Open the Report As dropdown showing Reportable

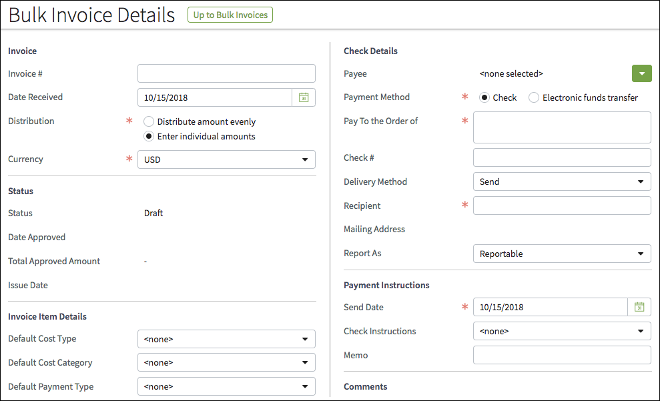[x=562, y=254]
